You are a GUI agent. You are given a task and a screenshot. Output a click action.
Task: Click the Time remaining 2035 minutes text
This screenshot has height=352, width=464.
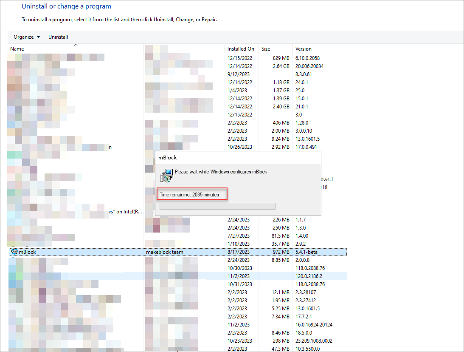point(189,195)
